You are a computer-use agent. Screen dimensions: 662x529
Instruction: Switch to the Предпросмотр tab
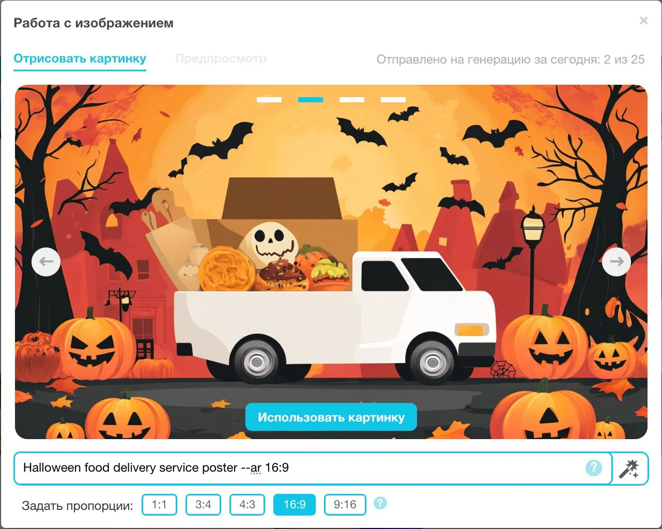221,59
